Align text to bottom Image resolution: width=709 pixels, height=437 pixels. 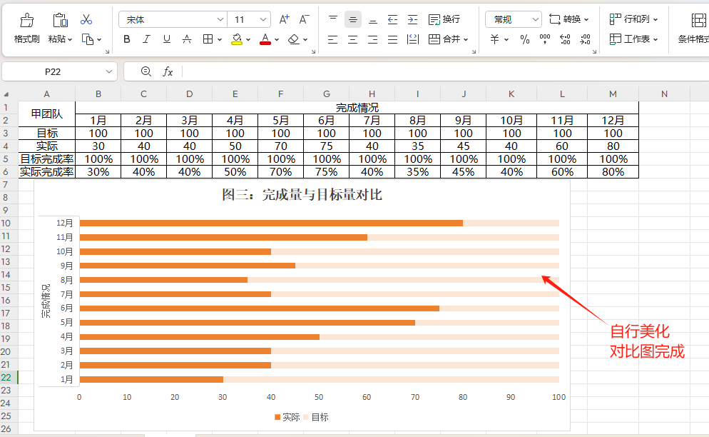372,19
